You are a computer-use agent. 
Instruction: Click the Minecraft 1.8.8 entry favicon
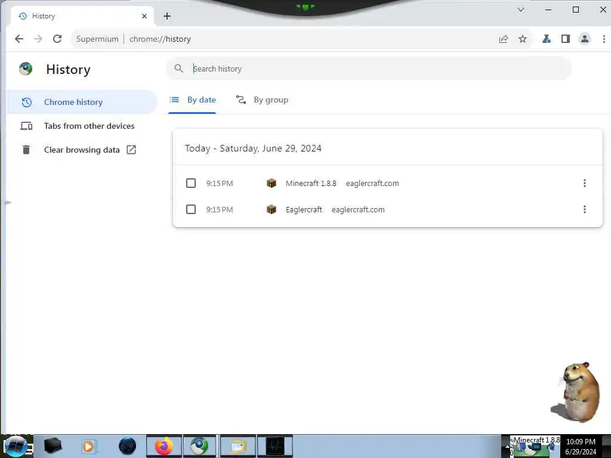pyautogui.click(x=271, y=183)
